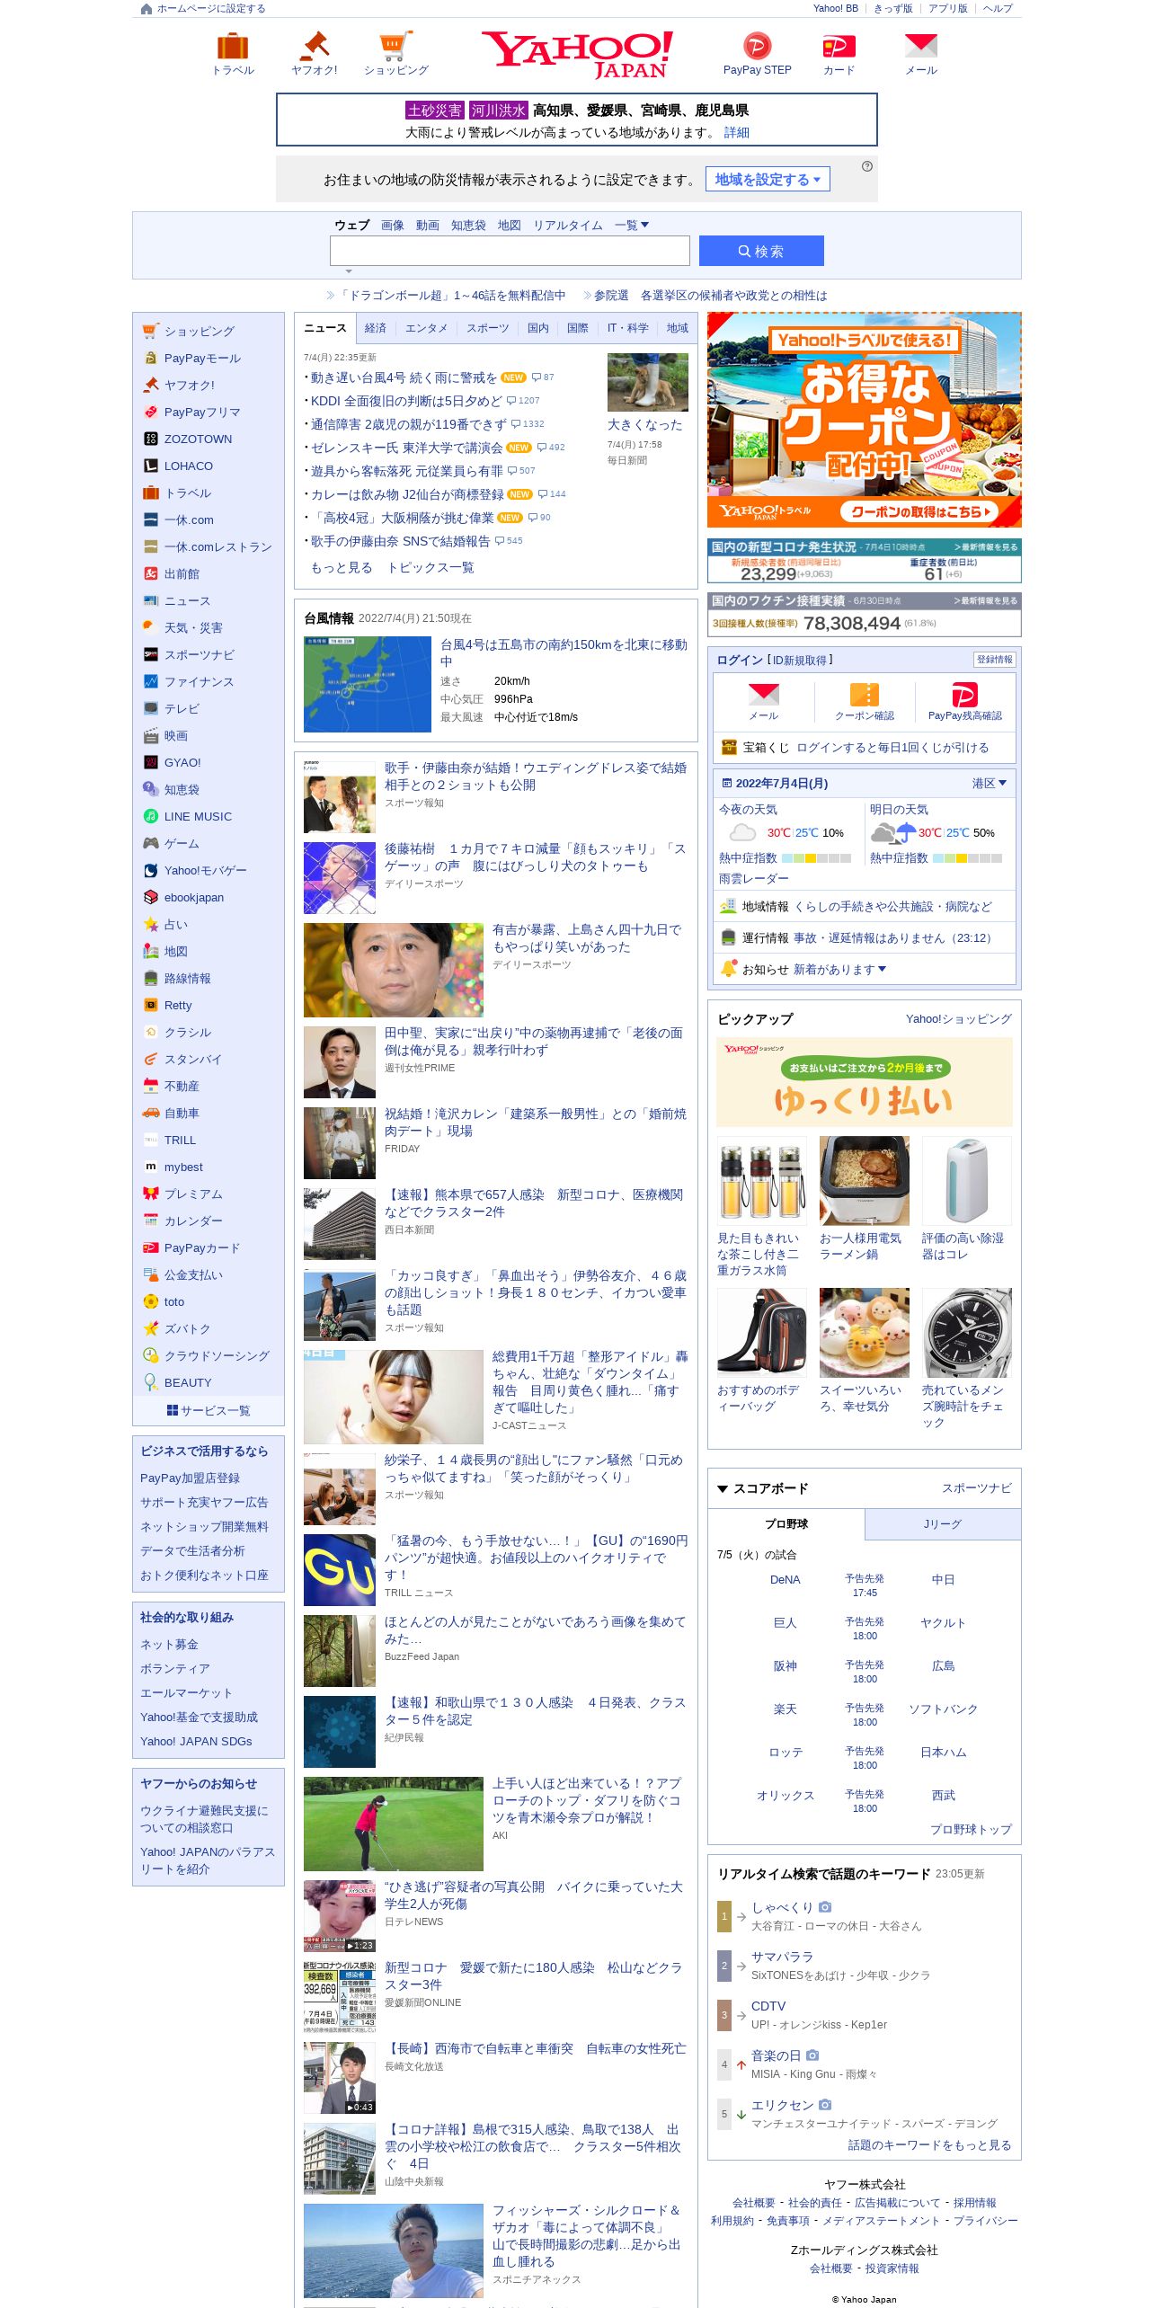Open ファイナンス sidebar icon
The height and width of the screenshot is (2308, 1154).
(151, 681)
